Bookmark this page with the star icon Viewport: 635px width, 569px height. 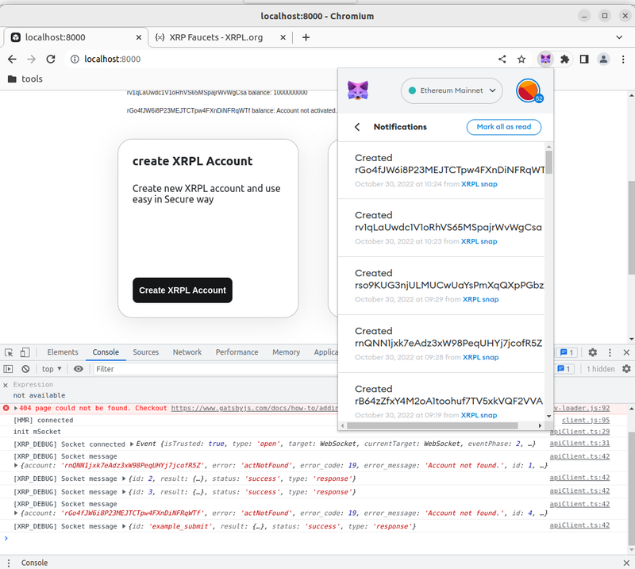521,60
